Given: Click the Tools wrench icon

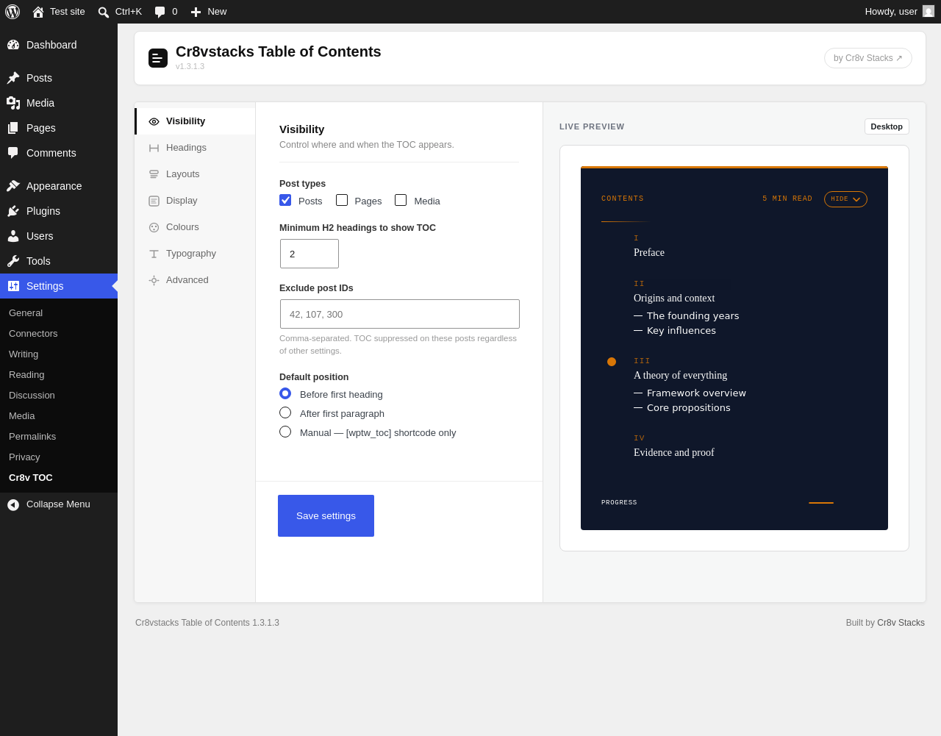Looking at the screenshot, I should [x=13, y=261].
